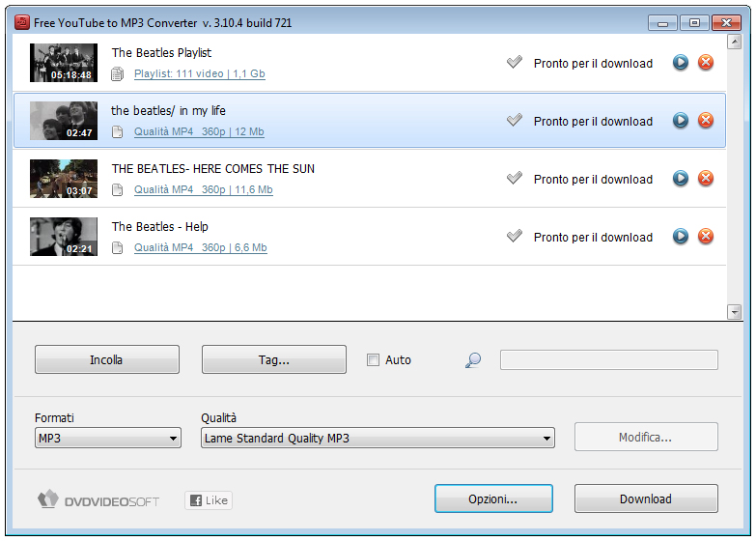Click the Facebook Like button
756x541 pixels.
click(209, 500)
